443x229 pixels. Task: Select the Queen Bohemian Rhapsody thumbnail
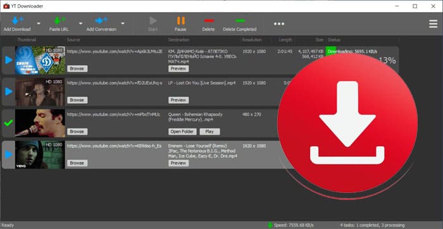coord(40,123)
